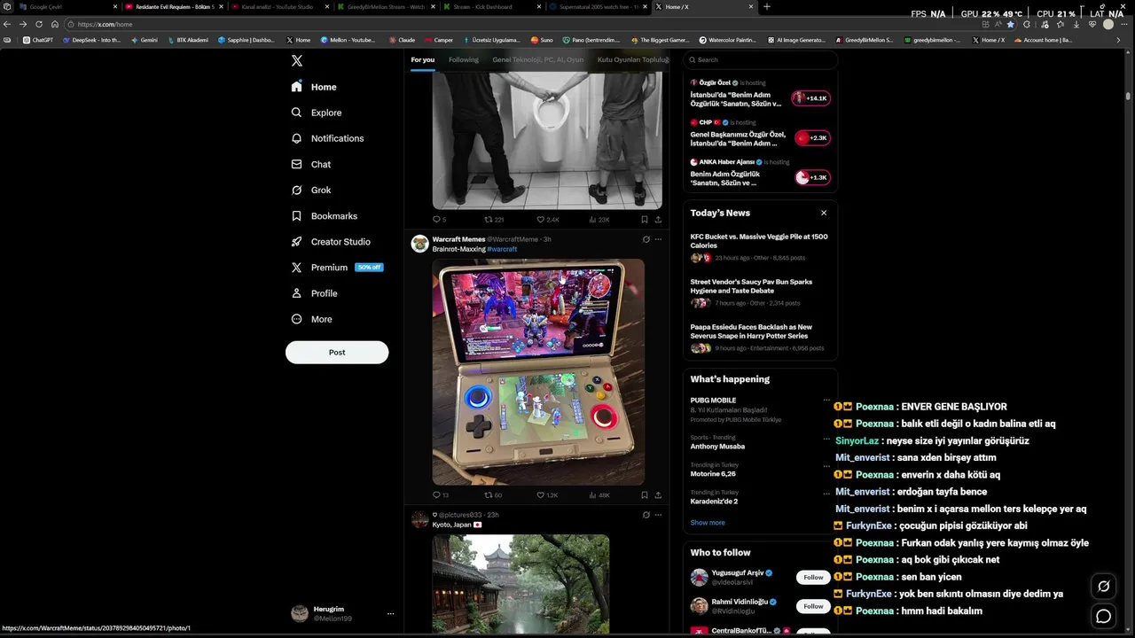Switch to the Following tab
This screenshot has height=638, width=1135.
[x=463, y=59]
